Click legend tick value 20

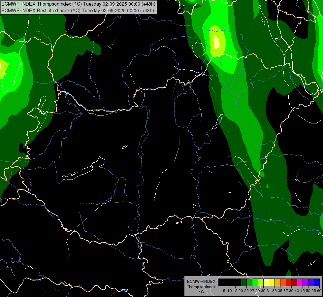point(241,291)
